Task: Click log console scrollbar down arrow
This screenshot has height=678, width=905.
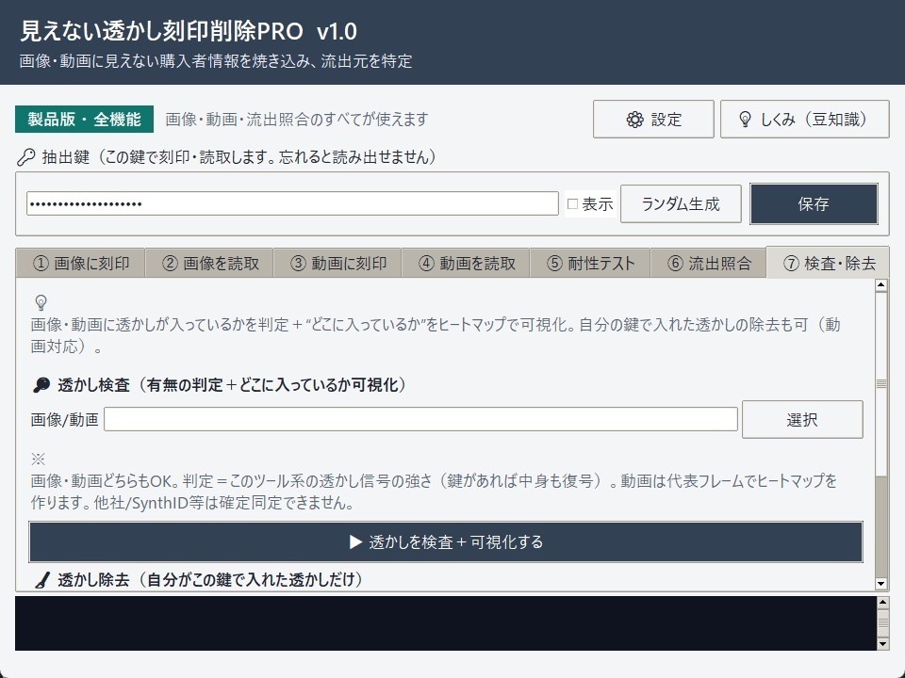Action: point(882,644)
